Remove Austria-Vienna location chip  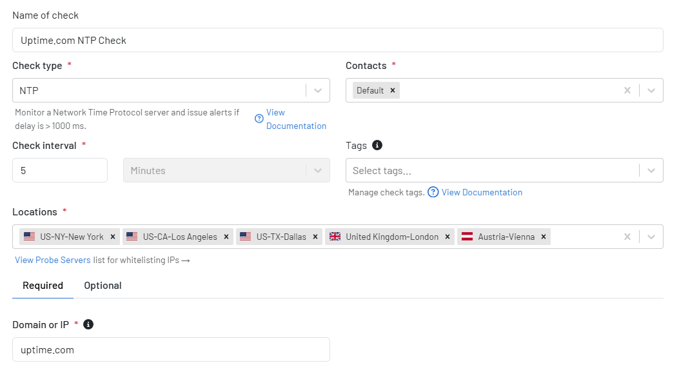point(544,237)
